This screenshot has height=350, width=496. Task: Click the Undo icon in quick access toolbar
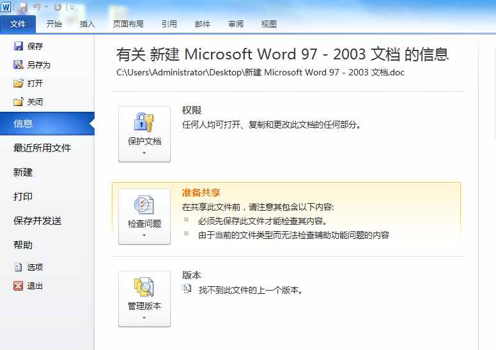click(x=37, y=6)
